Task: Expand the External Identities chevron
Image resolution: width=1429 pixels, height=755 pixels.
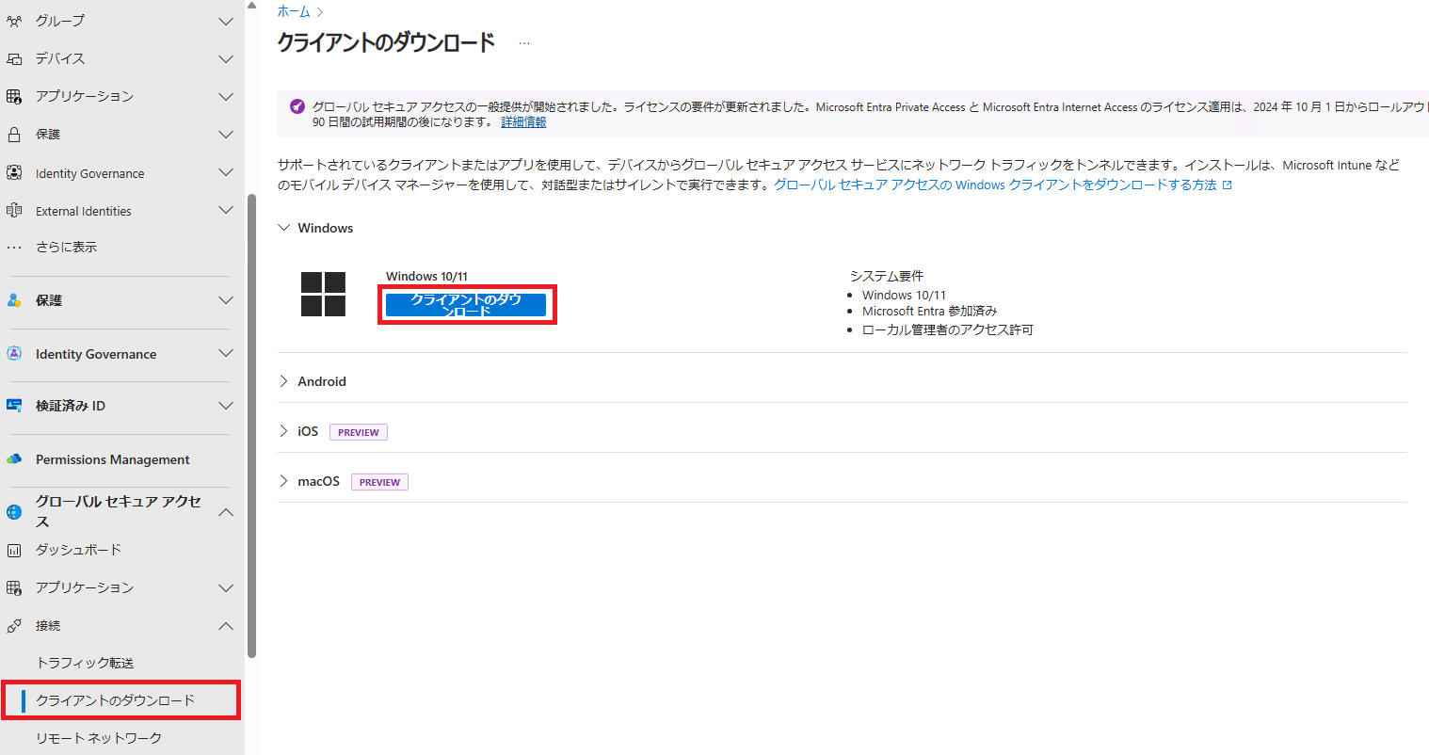Action: point(226,210)
